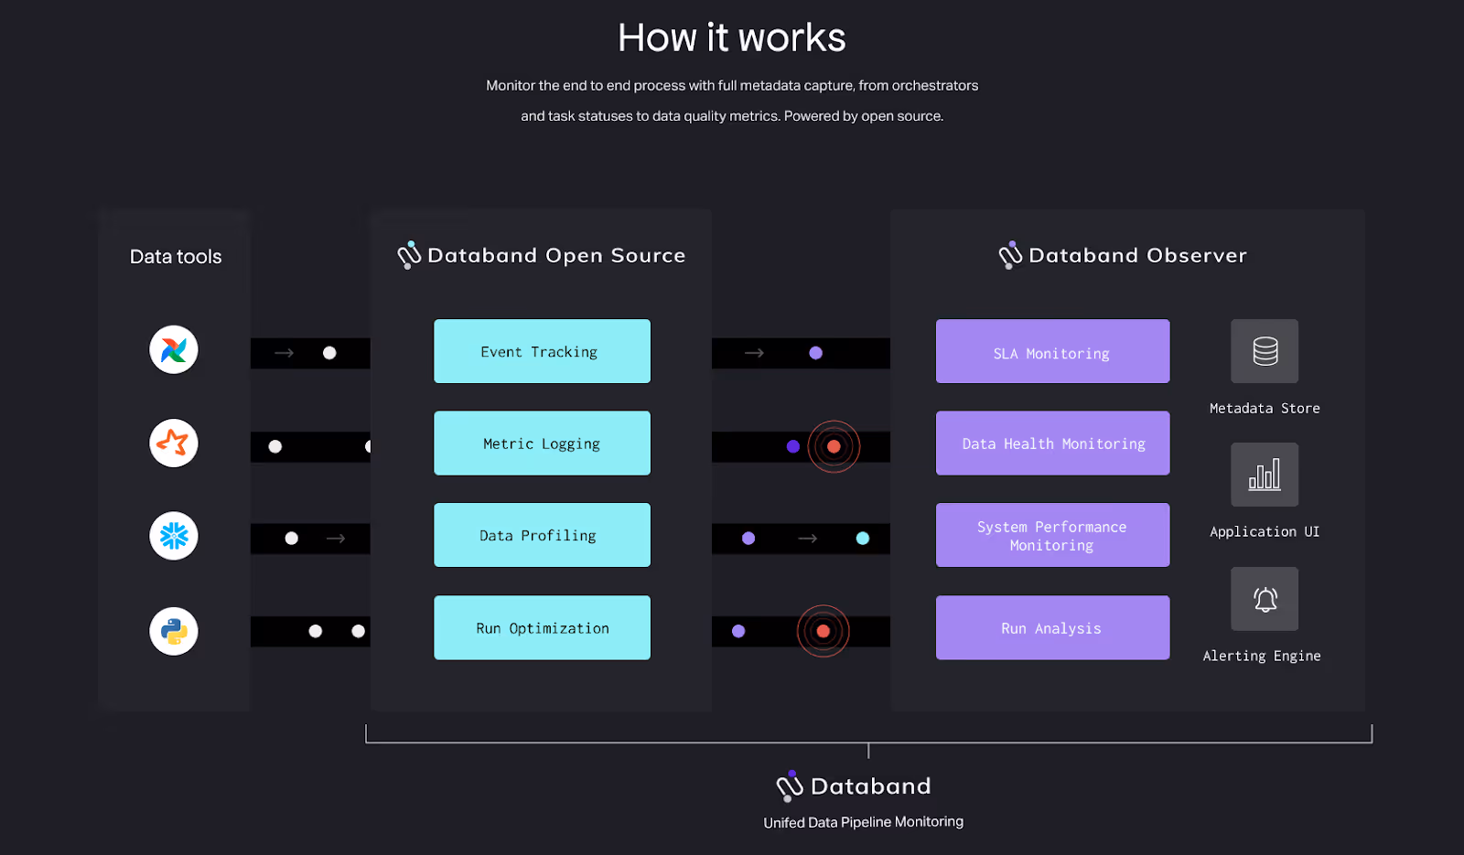Click 'Databand Observer' title text
Screen dimensions: 1464x855
[x=1137, y=256]
